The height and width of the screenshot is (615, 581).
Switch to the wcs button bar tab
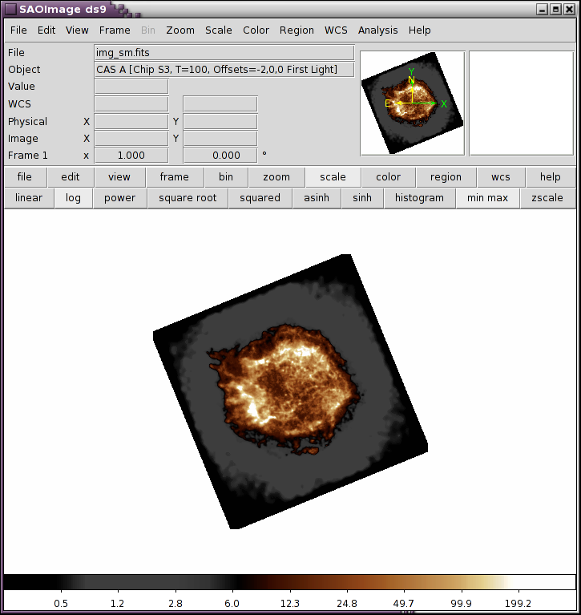pos(501,177)
